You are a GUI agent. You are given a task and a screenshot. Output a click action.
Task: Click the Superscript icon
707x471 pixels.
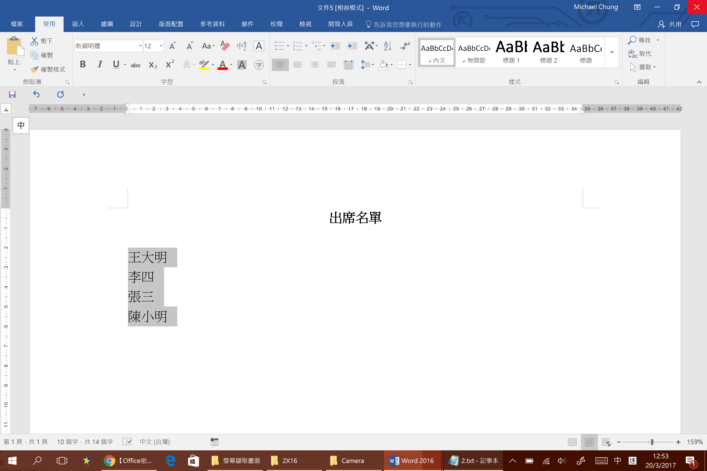pos(170,65)
